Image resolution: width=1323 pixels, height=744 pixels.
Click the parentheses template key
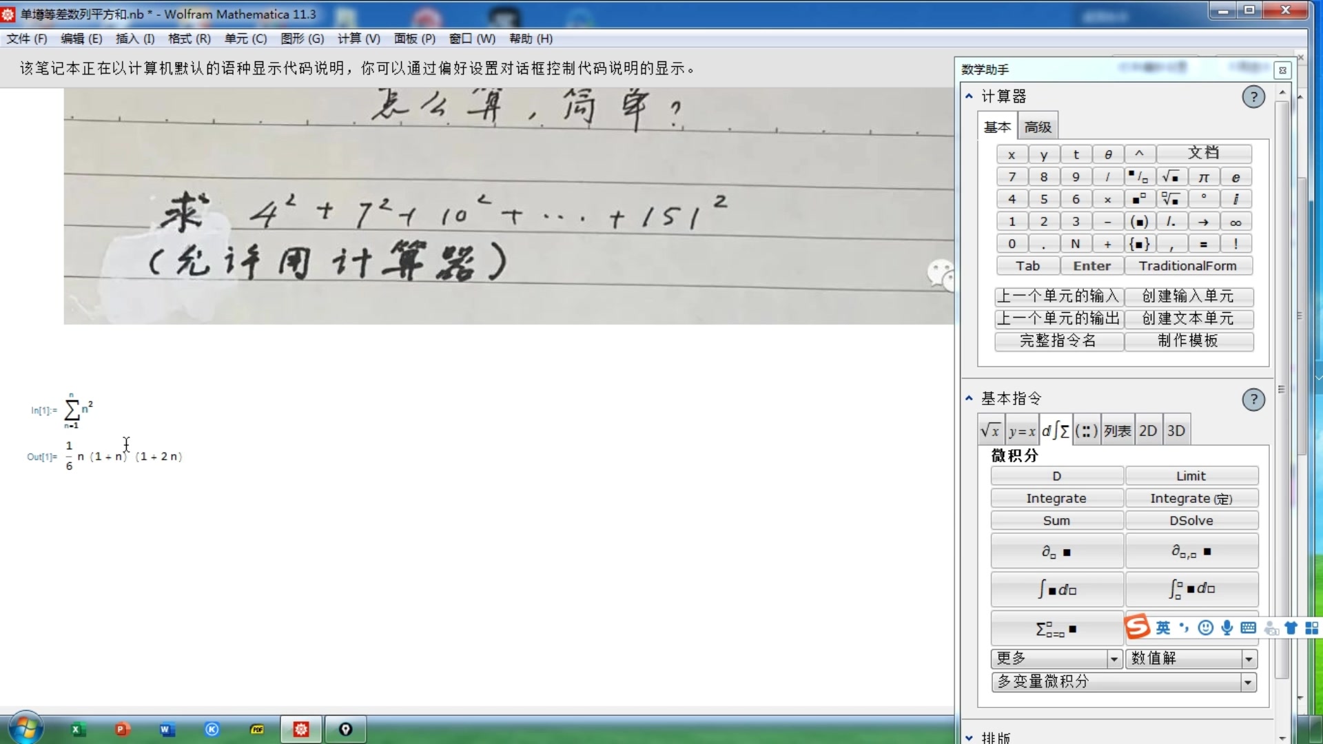click(x=1138, y=222)
